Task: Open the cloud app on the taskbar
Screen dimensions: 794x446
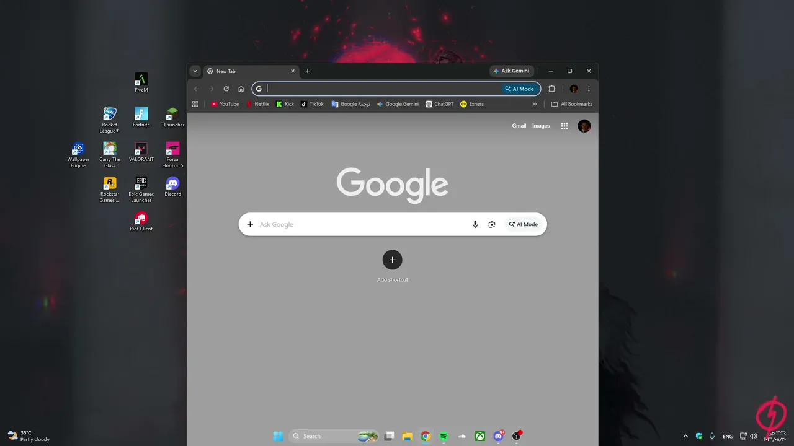Action: tap(462, 436)
